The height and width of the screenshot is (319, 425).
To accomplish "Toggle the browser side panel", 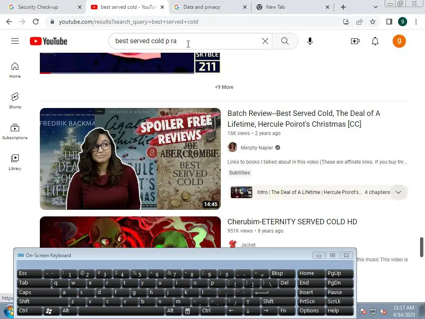I will (389, 22).
